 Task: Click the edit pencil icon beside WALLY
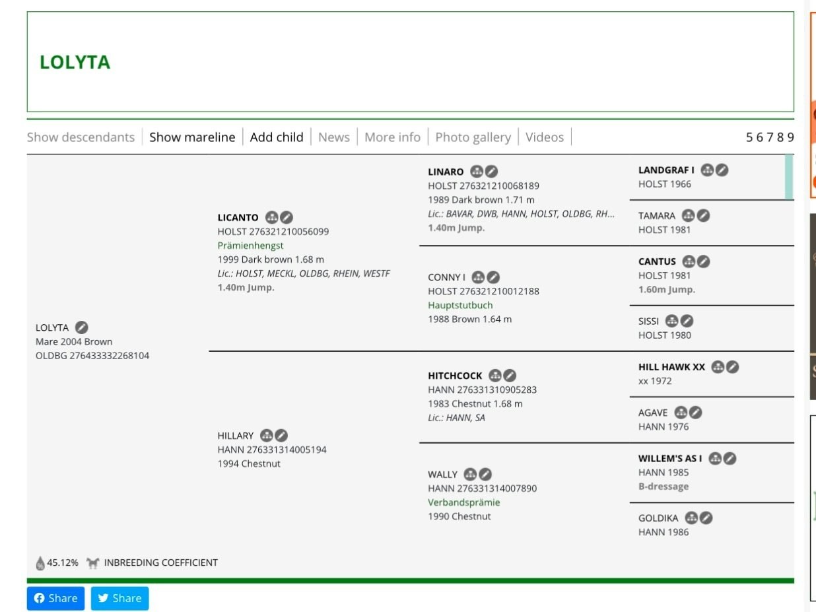(485, 474)
